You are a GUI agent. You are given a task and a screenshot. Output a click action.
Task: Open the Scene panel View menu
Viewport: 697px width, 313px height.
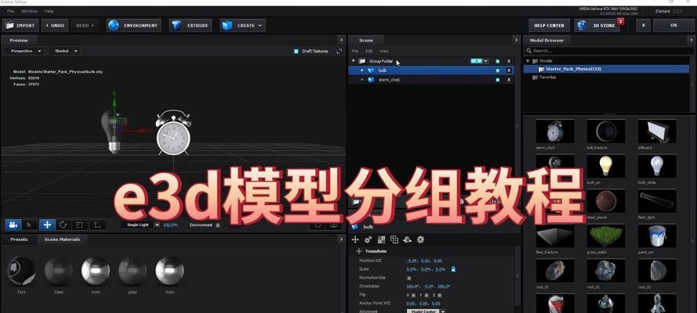[x=383, y=52]
